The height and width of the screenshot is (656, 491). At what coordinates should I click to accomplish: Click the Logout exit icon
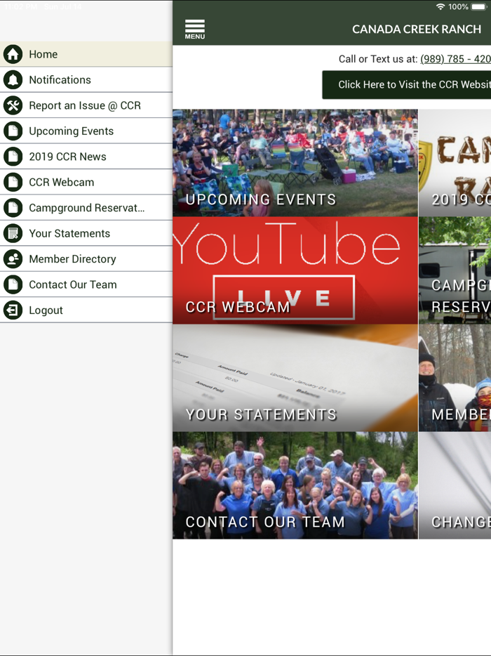pyautogui.click(x=13, y=310)
